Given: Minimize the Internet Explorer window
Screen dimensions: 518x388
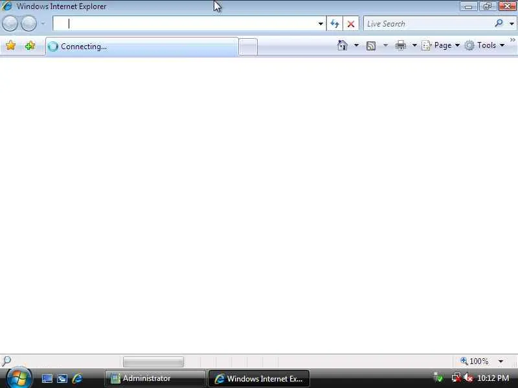Looking at the screenshot, I should click(468, 6).
